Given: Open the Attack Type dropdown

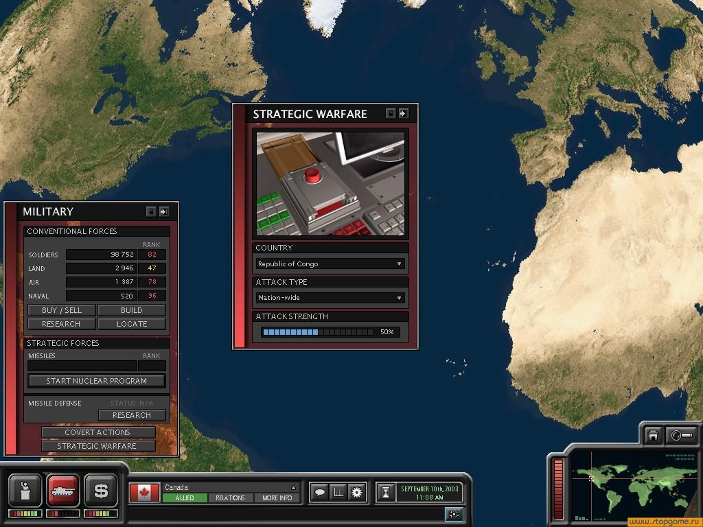Looking at the screenshot, I should tap(399, 298).
